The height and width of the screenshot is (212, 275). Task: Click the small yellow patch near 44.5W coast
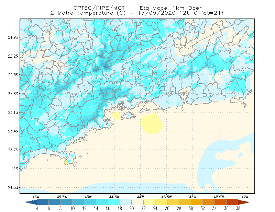[115, 116]
